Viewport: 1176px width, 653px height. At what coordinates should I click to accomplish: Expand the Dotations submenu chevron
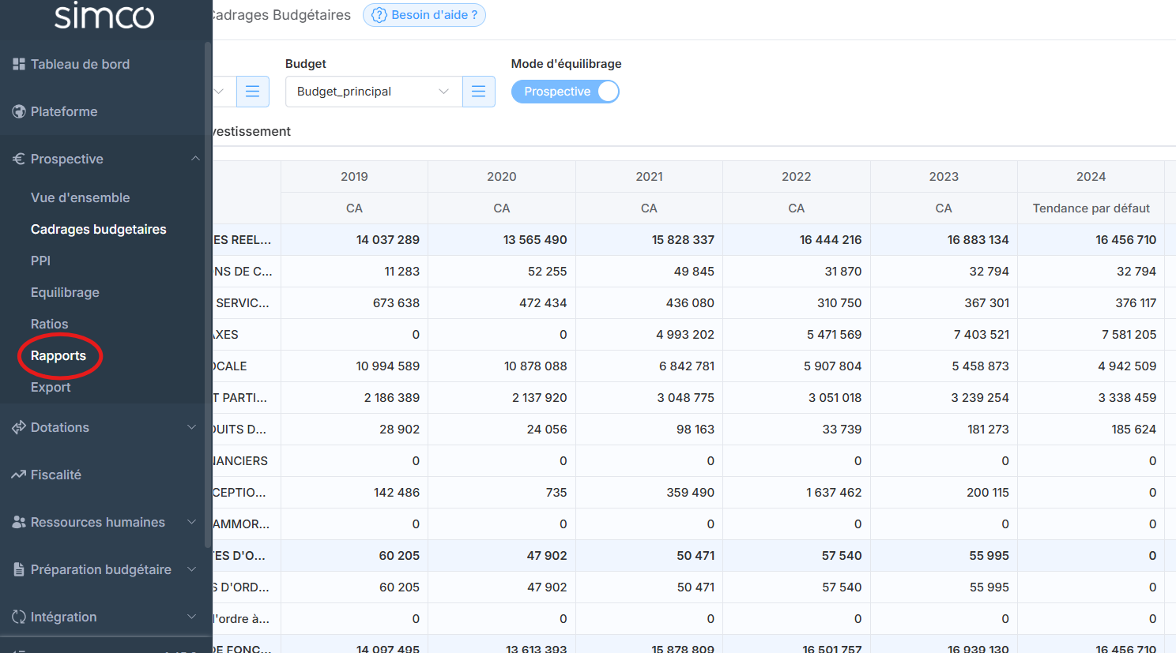click(191, 427)
